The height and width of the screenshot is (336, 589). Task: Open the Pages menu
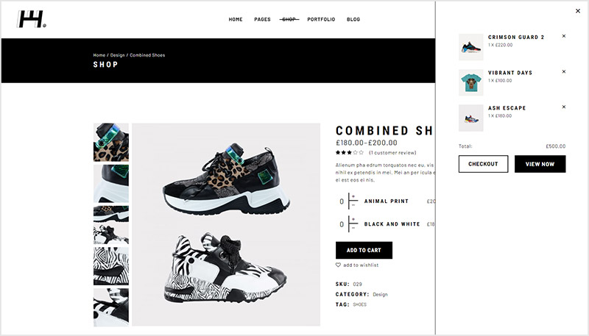262,19
